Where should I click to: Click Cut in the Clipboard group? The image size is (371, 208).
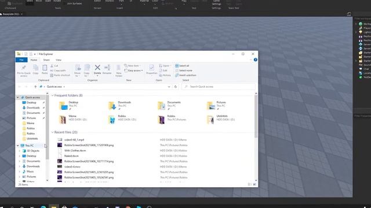[x=54, y=66]
